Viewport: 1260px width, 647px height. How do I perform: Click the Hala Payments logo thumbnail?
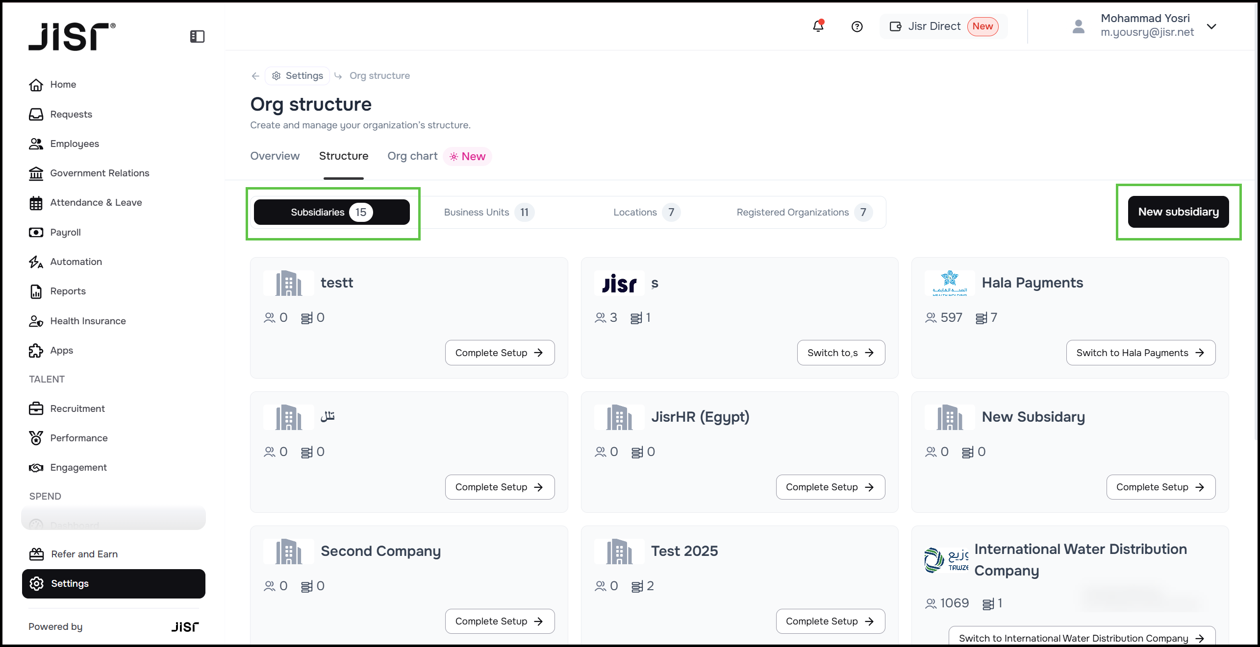[949, 283]
